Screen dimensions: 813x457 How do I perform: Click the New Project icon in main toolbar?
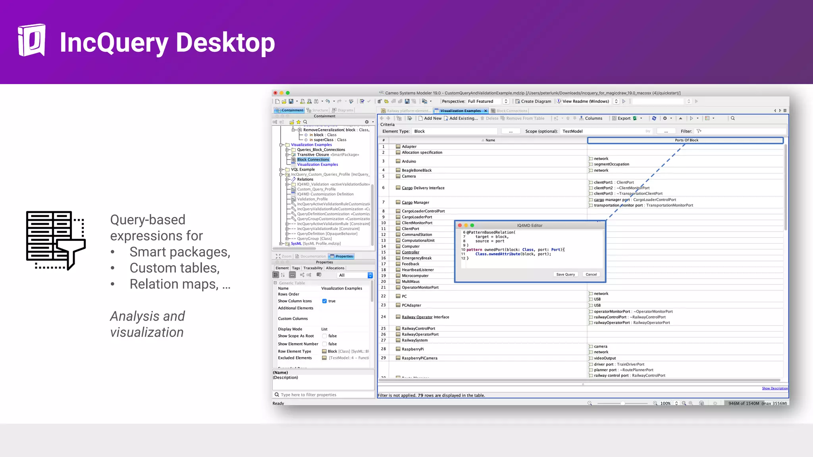pos(277,102)
